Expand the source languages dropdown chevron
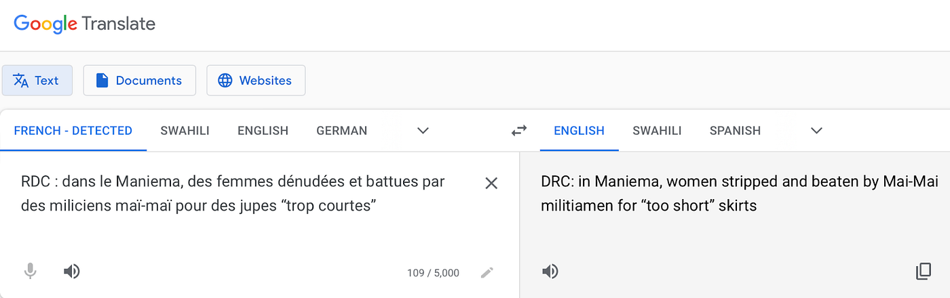950x298 pixels. coord(423,131)
